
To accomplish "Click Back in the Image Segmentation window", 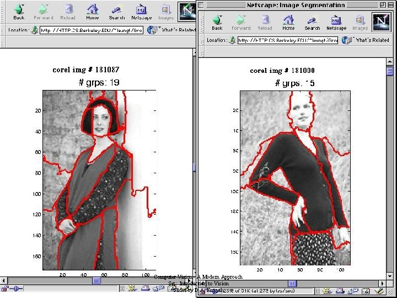I will [x=217, y=23].
